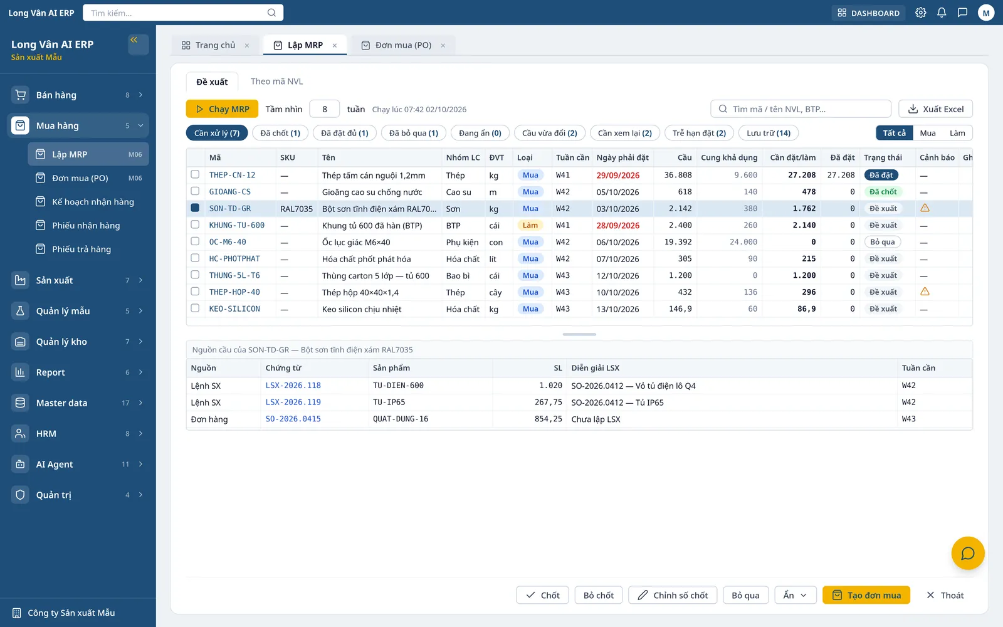1003x627 pixels.
Task: Click the Sản xuất chart icon
Action: (21, 280)
